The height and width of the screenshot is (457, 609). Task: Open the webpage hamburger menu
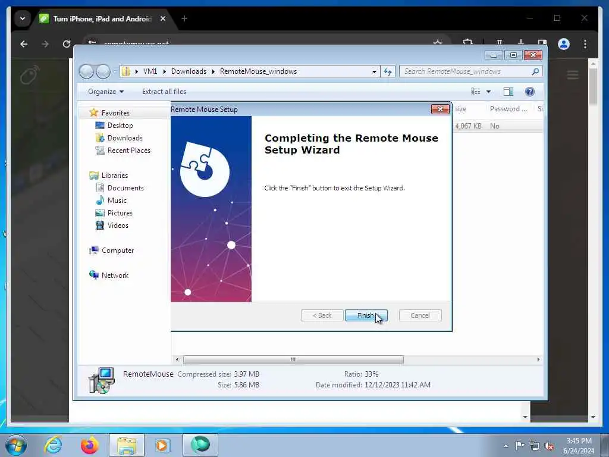[573, 74]
